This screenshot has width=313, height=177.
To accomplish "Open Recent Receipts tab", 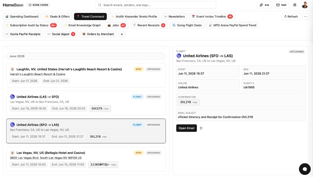I will [149, 25].
